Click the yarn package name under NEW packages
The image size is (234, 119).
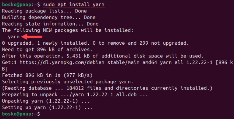pyautogui.click(x=14, y=37)
